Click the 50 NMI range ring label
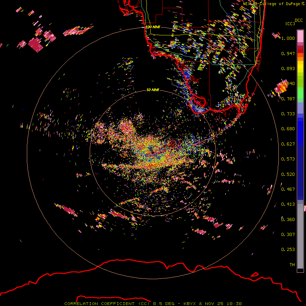Screen dimensions: 306x306 click(x=153, y=90)
